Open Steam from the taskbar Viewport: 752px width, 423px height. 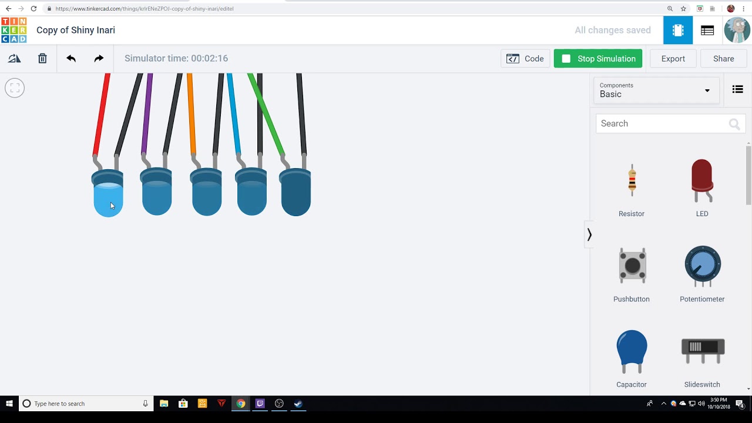pos(298,404)
